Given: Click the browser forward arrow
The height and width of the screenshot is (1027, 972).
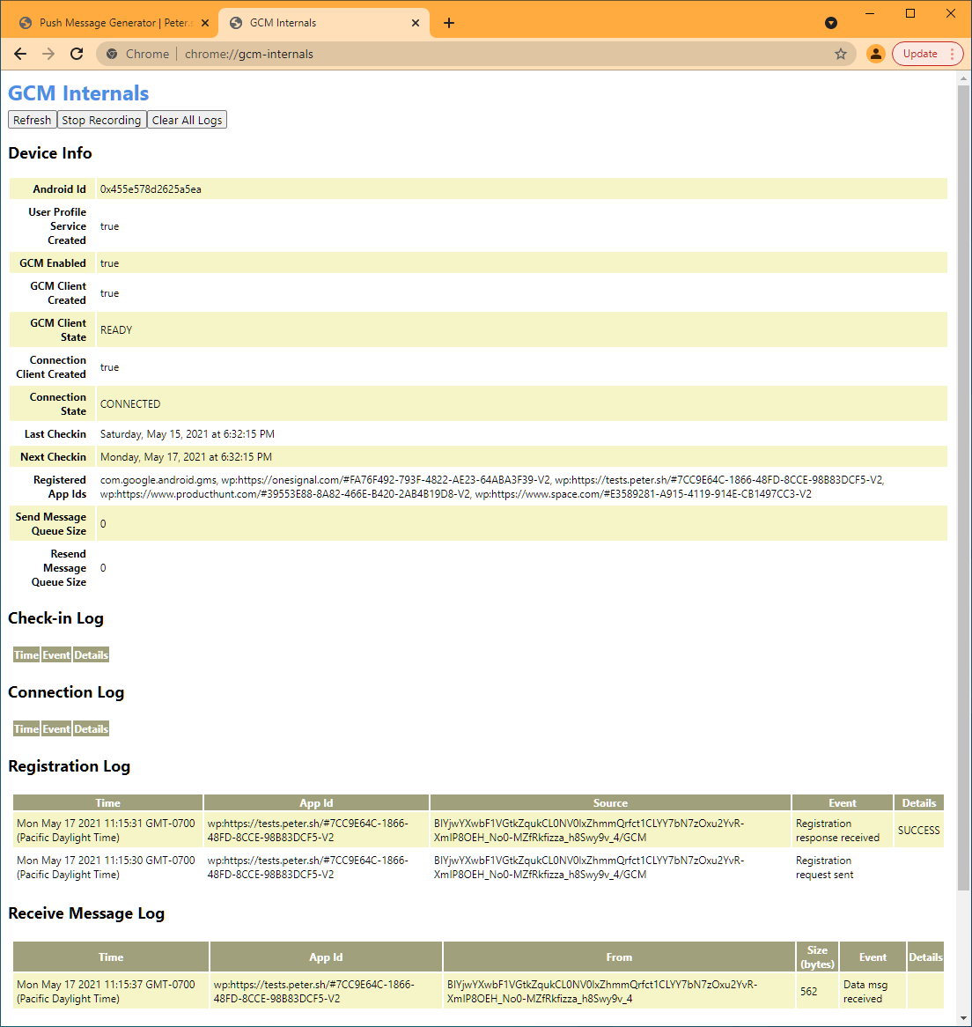Looking at the screenshot, I should 48,54.
